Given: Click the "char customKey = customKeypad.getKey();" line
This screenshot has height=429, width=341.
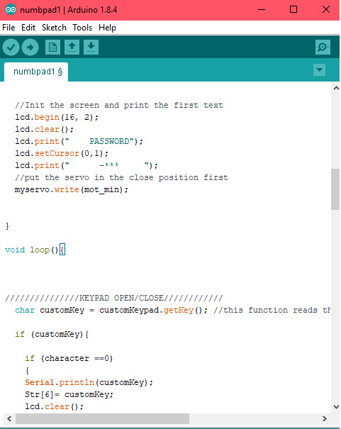Looking at the screenshot, I should 111,311.
